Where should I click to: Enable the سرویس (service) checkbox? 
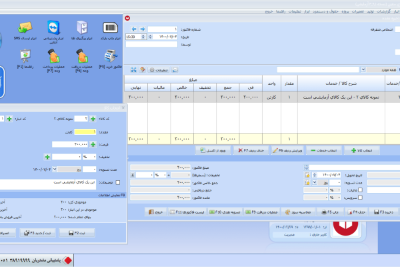(x=360, y=198)
